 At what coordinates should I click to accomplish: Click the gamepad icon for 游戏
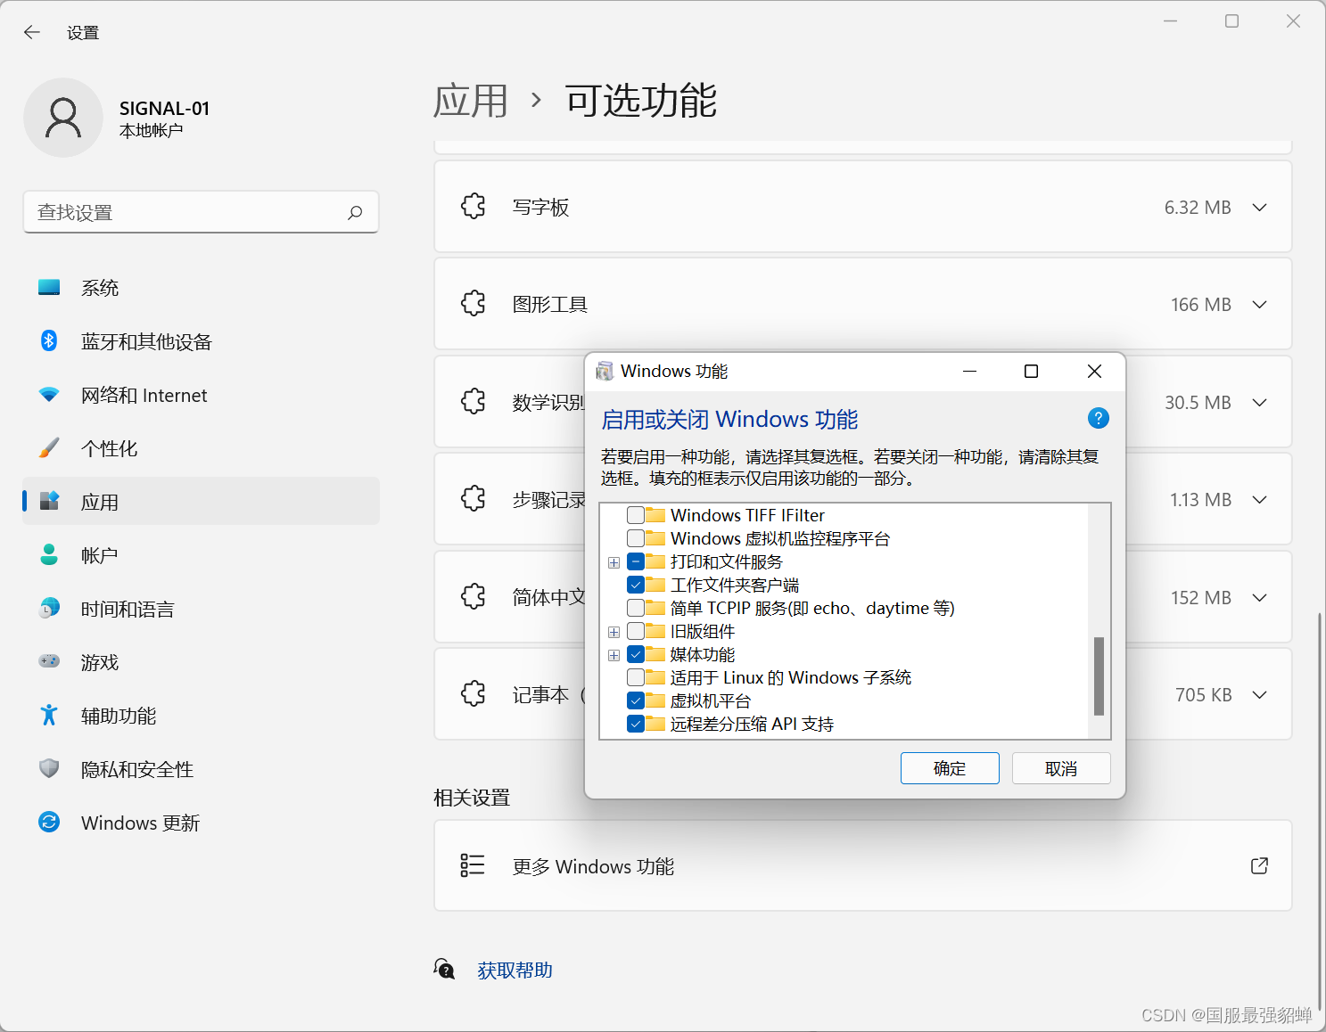(49, 662)
